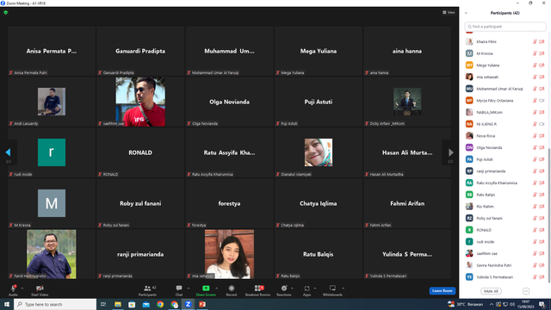Go to previous gallery page arrow
Screen dimensions: 551x310
[8, 152]
